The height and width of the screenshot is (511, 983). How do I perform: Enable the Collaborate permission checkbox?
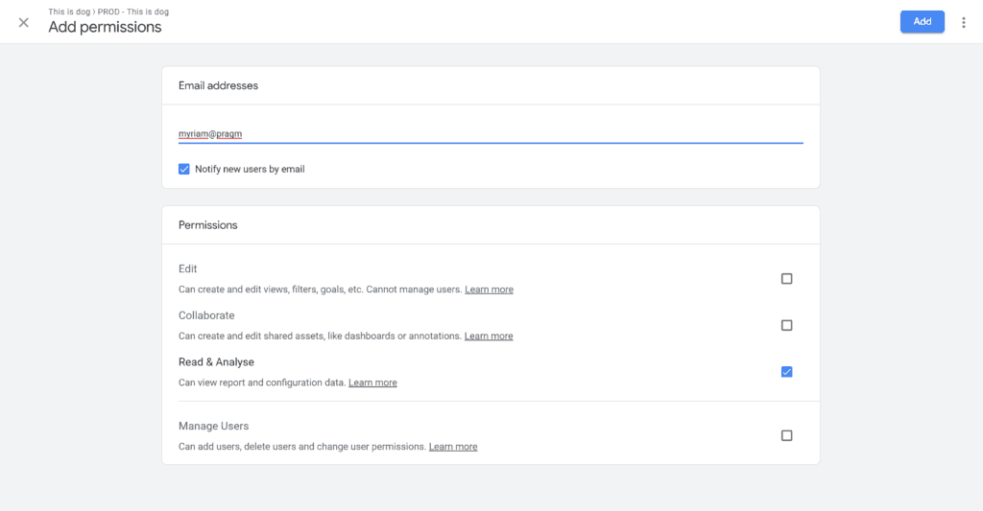click(787, 325)
